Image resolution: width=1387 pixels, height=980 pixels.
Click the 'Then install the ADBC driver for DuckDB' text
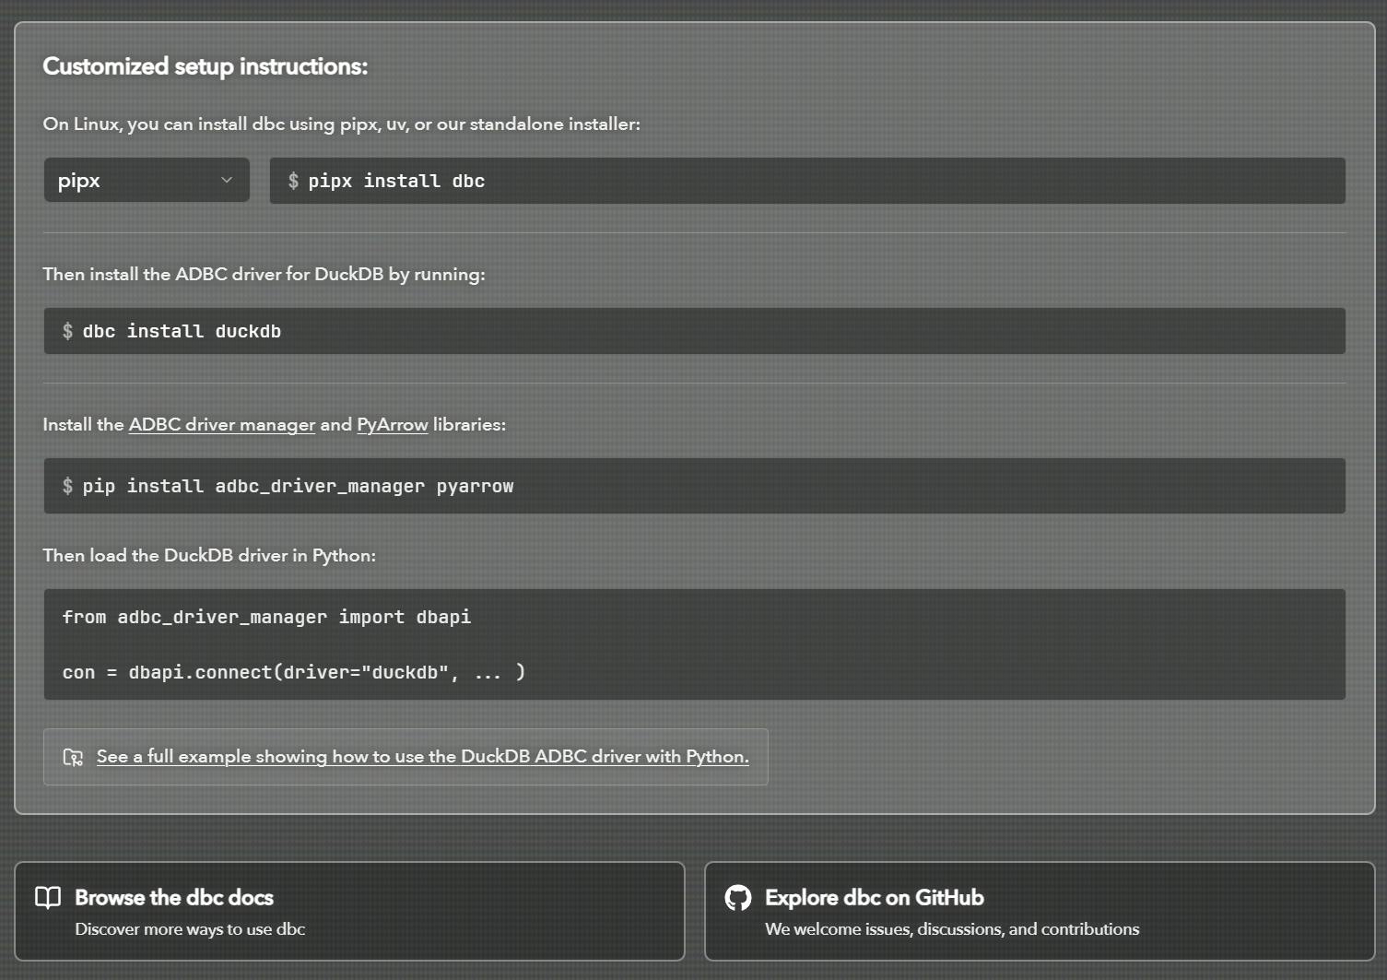point(264,274)
